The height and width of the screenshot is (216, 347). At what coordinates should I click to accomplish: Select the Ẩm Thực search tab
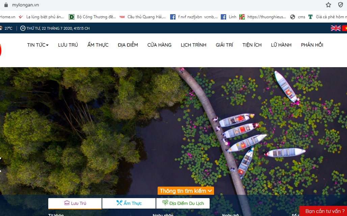click(129, 203)
